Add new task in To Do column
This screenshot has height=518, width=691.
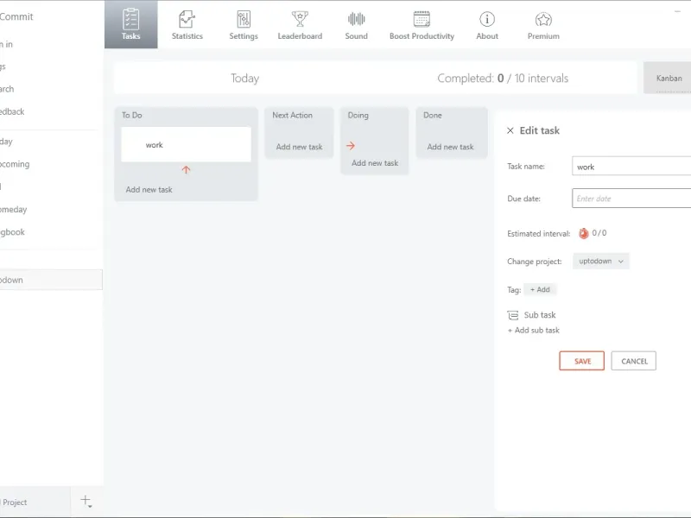tap(149, 189)
